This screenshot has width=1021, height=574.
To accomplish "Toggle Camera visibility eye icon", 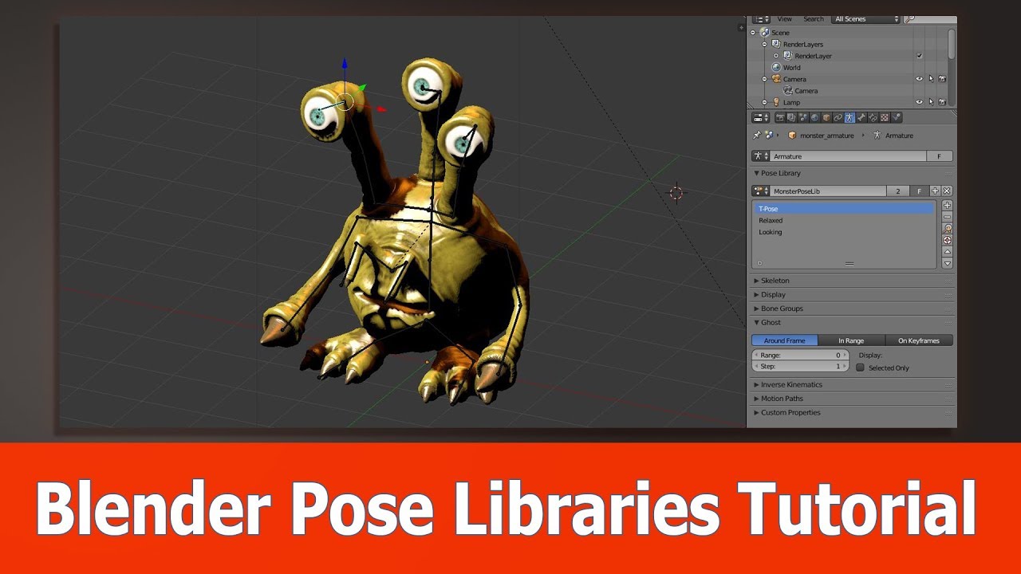I will click(x=919, y=79).
